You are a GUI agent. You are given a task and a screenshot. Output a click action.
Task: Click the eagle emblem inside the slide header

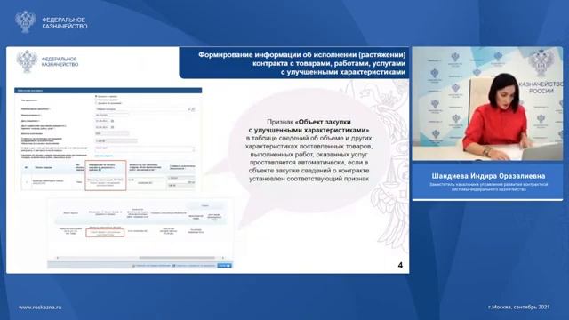(x=27, y=61)
